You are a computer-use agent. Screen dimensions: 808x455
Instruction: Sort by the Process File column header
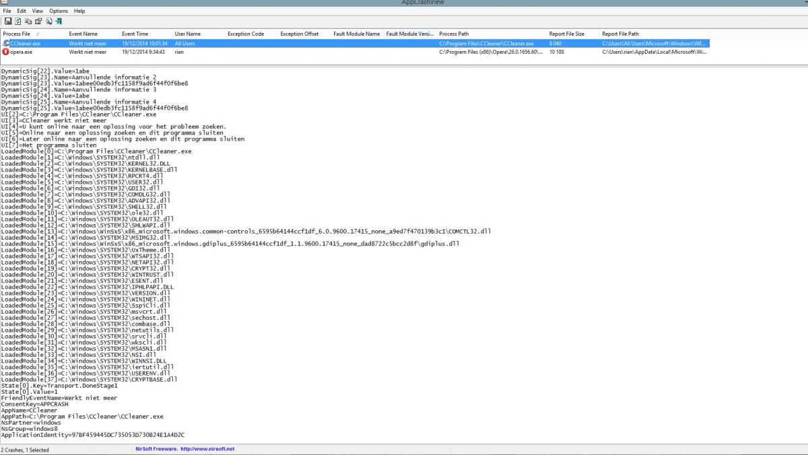click(x=33, y=34)
